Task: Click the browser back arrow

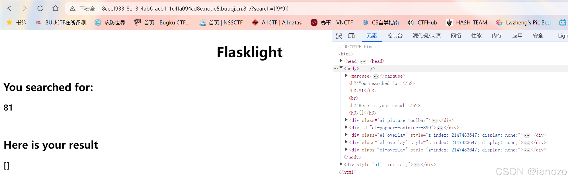Action: (9, 9)
